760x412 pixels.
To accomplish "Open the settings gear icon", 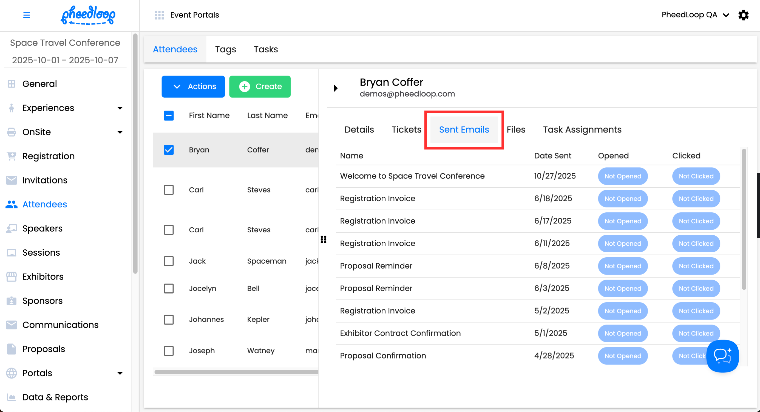I will [x=743, y=15].
